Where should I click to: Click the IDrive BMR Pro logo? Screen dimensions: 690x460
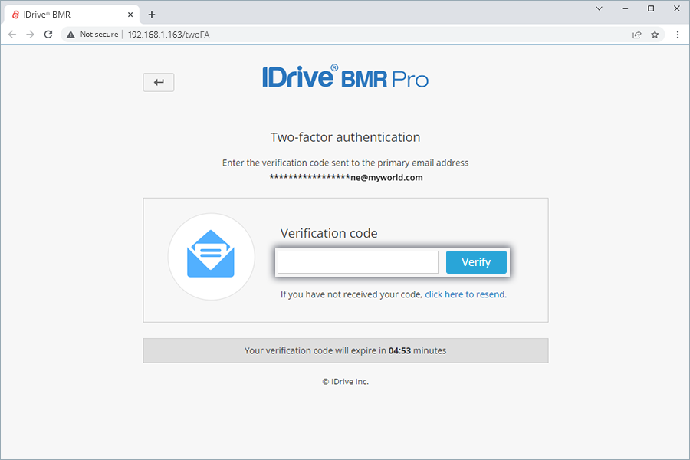[346, 77]
